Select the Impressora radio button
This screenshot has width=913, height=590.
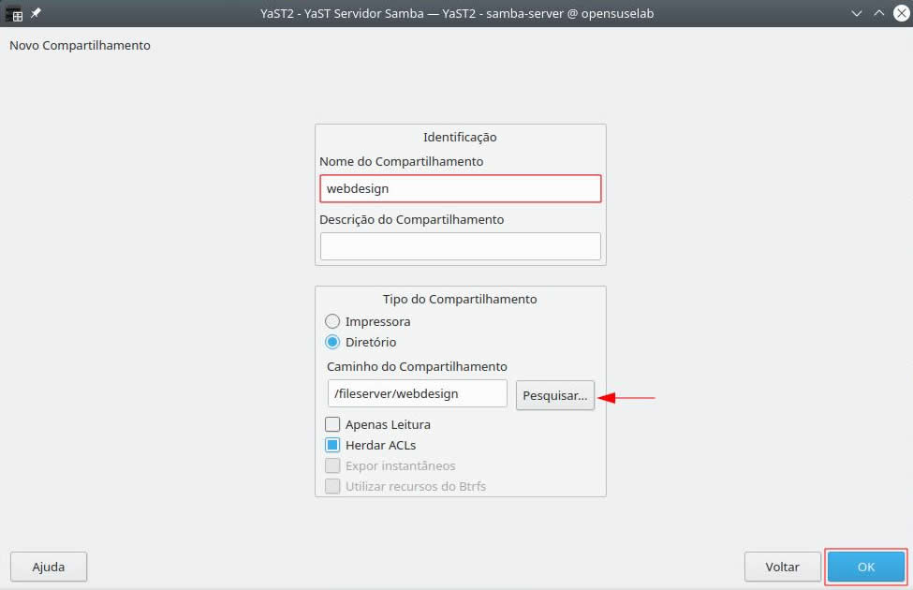[x=332, y=321]
